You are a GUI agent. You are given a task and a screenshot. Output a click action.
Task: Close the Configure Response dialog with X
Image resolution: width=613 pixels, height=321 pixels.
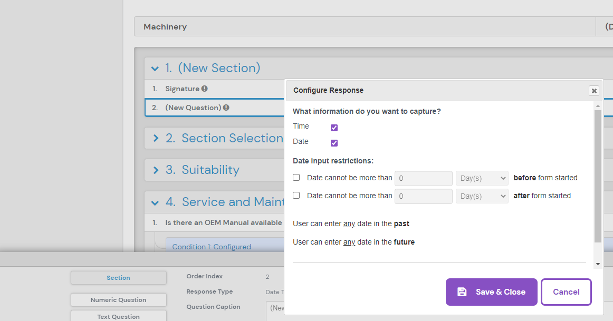click(x=594, y=91)
